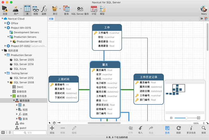Open the 视图 (View) toolbar icon
The height and width of the screenshot is (140, 209).
coord(36,9)
